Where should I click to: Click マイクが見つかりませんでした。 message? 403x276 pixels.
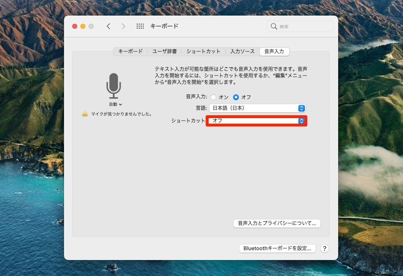pyautogui.click(x=121, y=114)
